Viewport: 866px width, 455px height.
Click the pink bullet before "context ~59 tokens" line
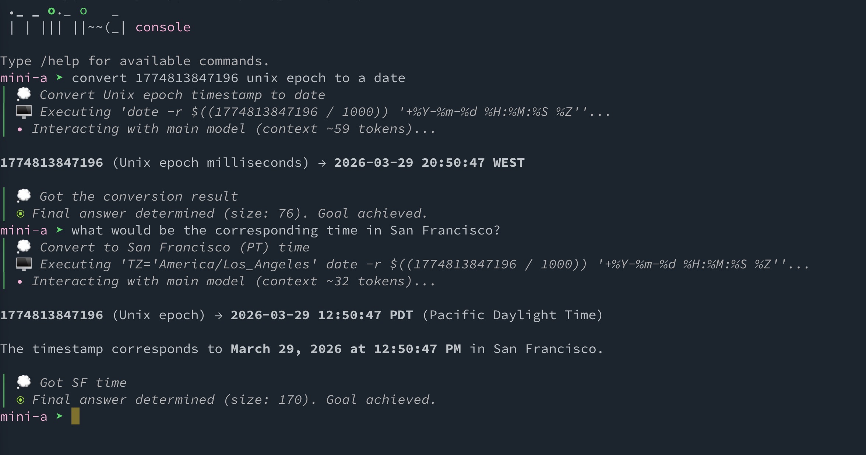20,129
